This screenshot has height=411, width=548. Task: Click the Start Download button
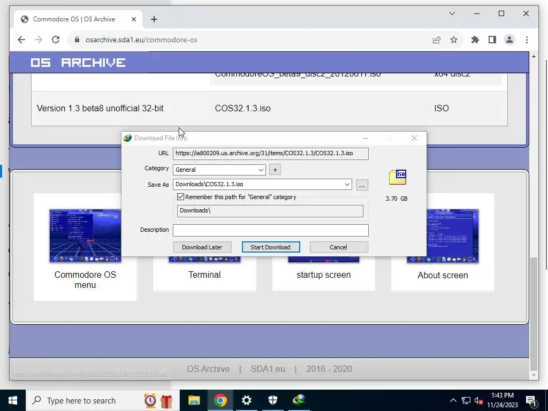point(270,247)
